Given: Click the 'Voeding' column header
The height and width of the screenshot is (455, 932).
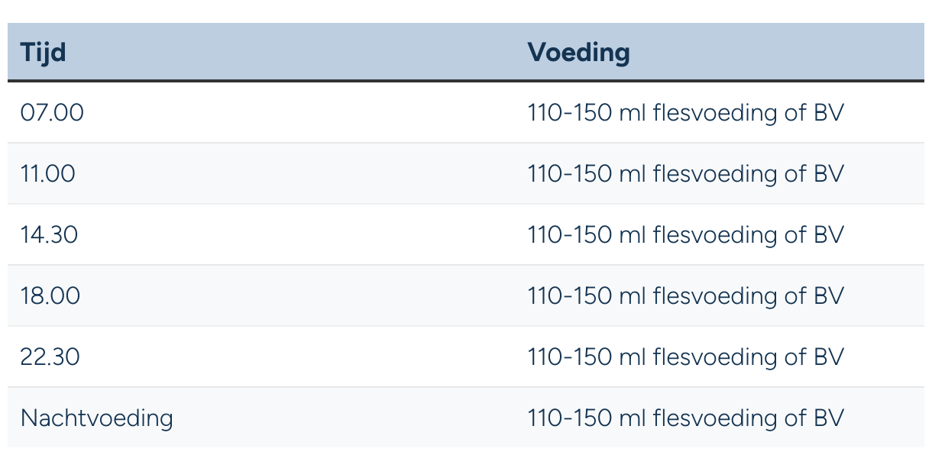Looking at the screenshot, I should coord(578,53).
